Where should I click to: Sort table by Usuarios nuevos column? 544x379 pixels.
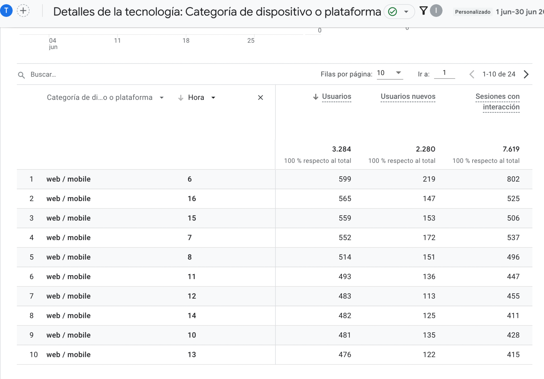click(x=408, y=97)
